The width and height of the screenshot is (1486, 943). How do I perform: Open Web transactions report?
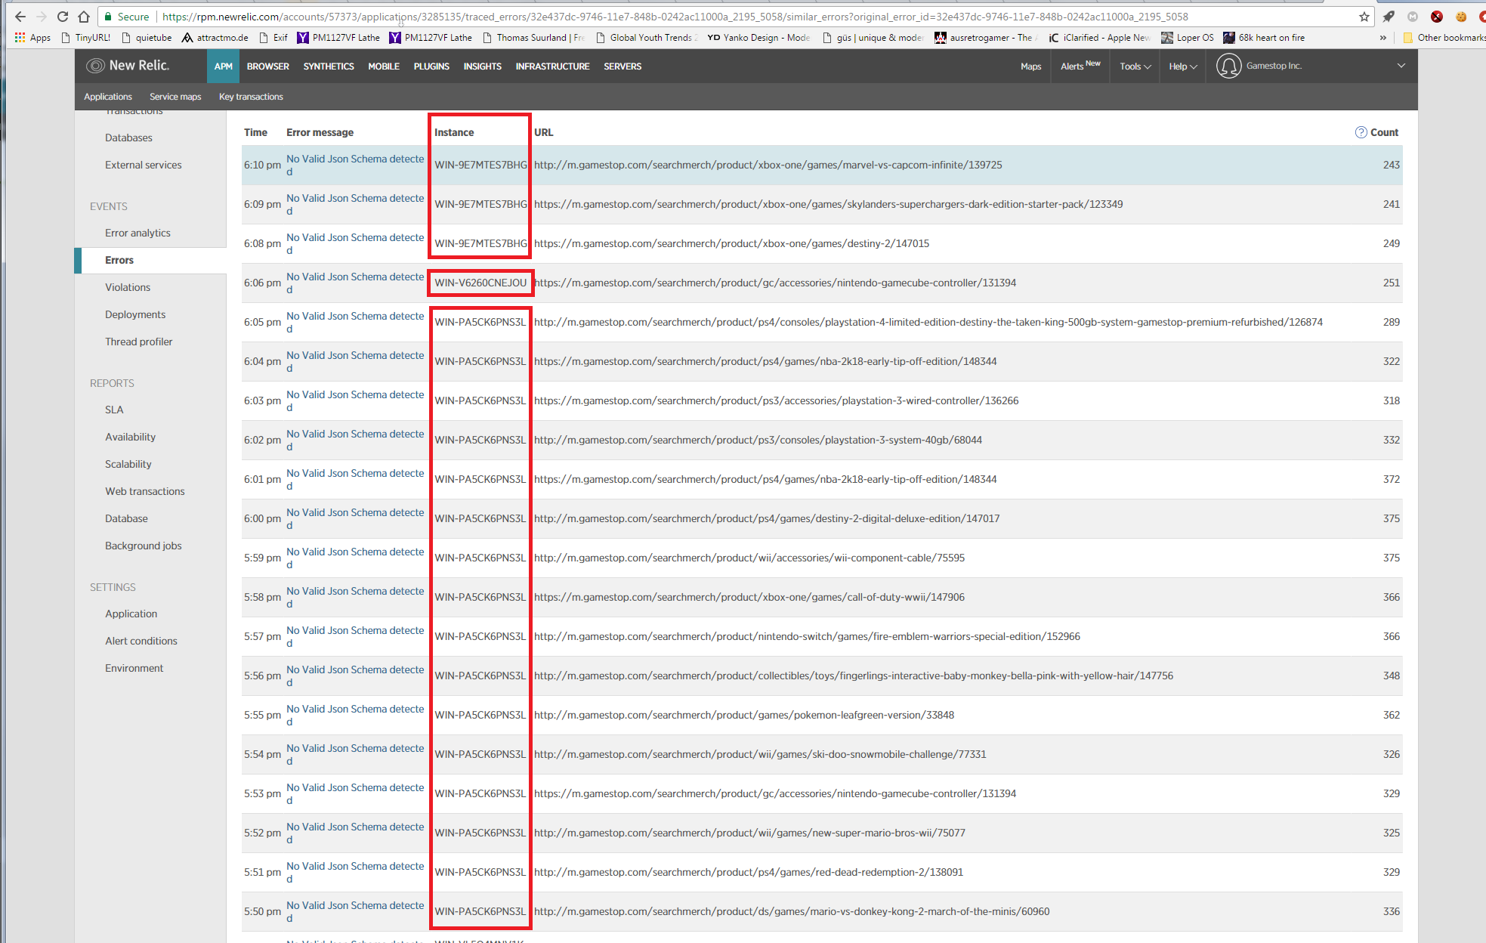[x=145, y=491]
